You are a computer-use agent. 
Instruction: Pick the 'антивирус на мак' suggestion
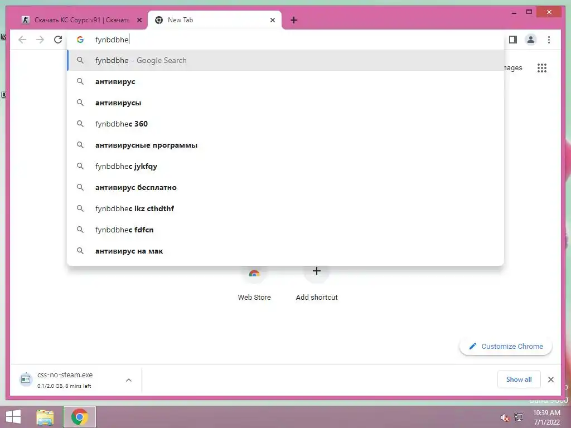(x=286, y=251)
